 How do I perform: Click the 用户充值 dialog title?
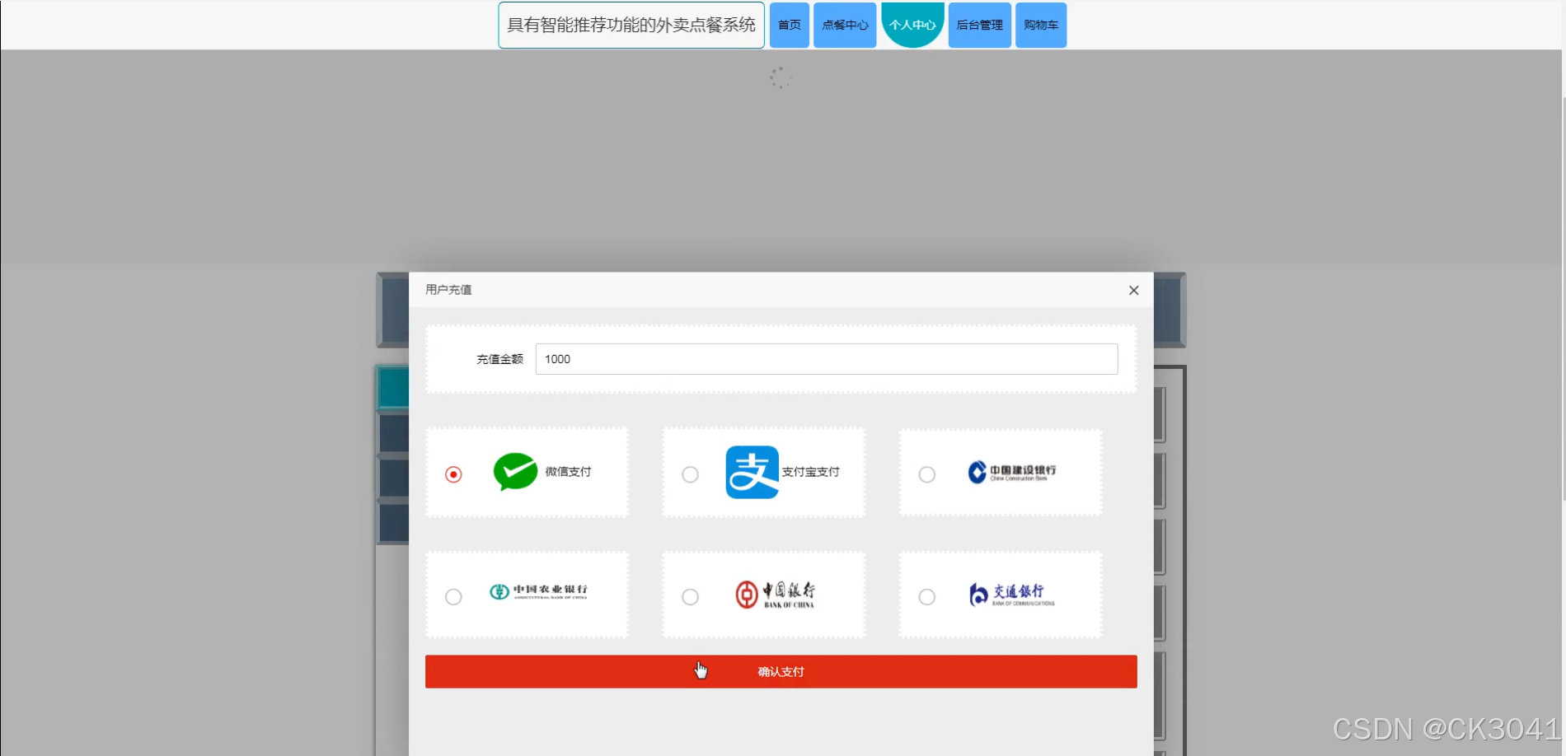point(448,290)
